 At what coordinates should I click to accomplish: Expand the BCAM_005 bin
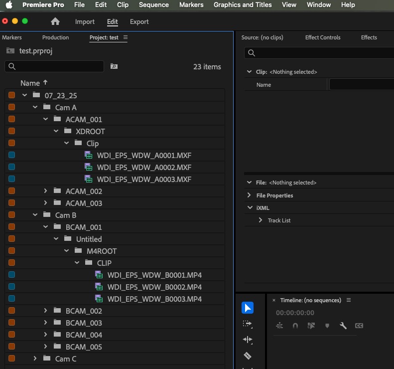tap(45, 347)
